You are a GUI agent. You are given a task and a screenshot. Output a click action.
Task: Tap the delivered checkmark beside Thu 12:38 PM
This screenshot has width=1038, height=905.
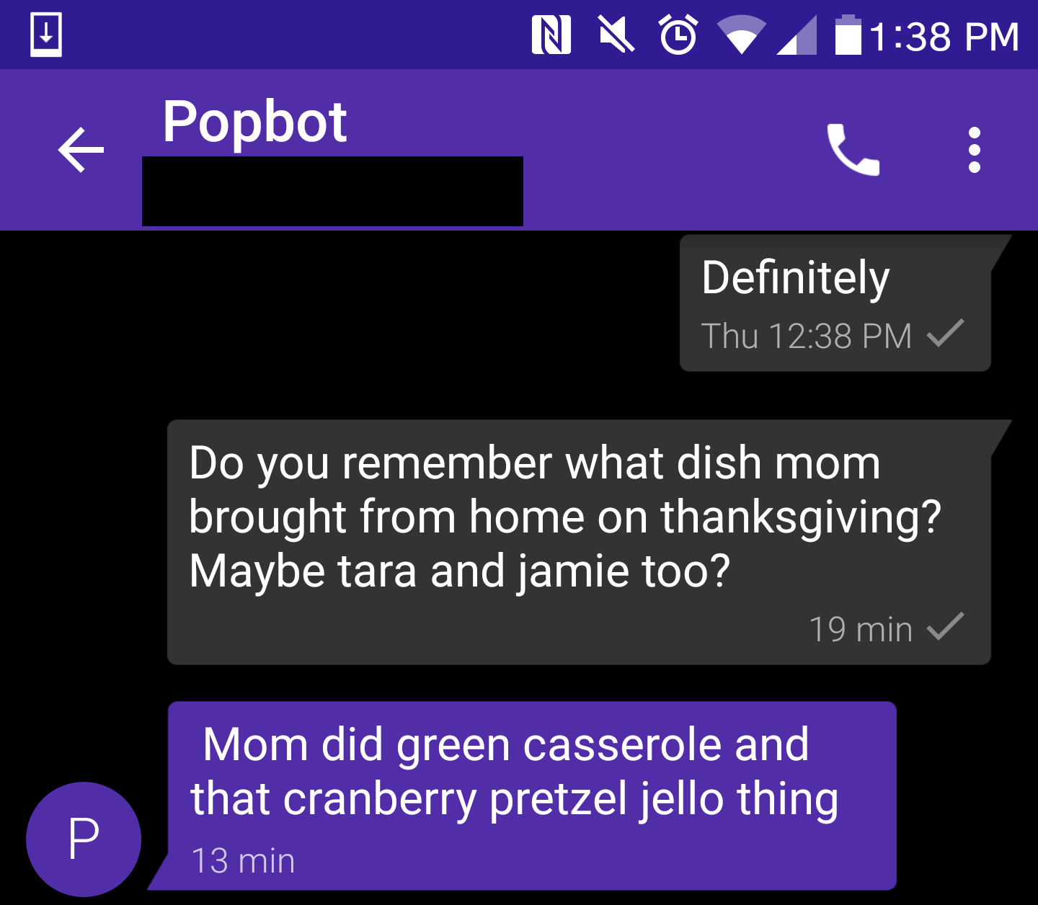pos(945,334)
